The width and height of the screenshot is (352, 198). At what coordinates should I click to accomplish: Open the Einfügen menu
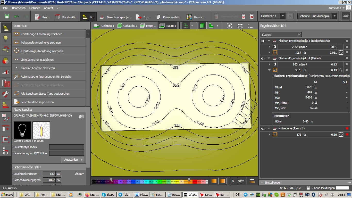coord(35,8)
